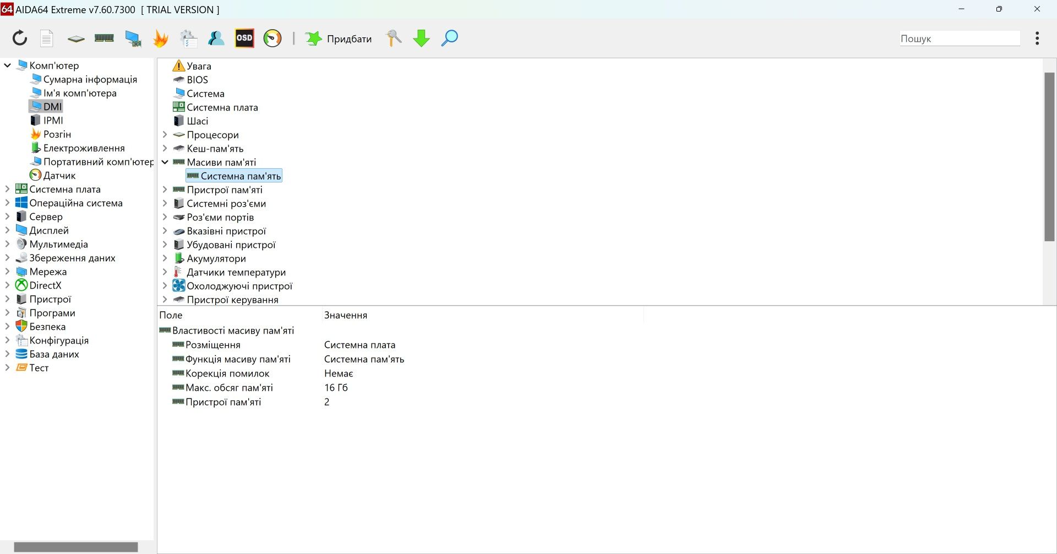Click the Тест benchmark icon
Viewport: 1057px width, 554px height.
tap(21, 367)
